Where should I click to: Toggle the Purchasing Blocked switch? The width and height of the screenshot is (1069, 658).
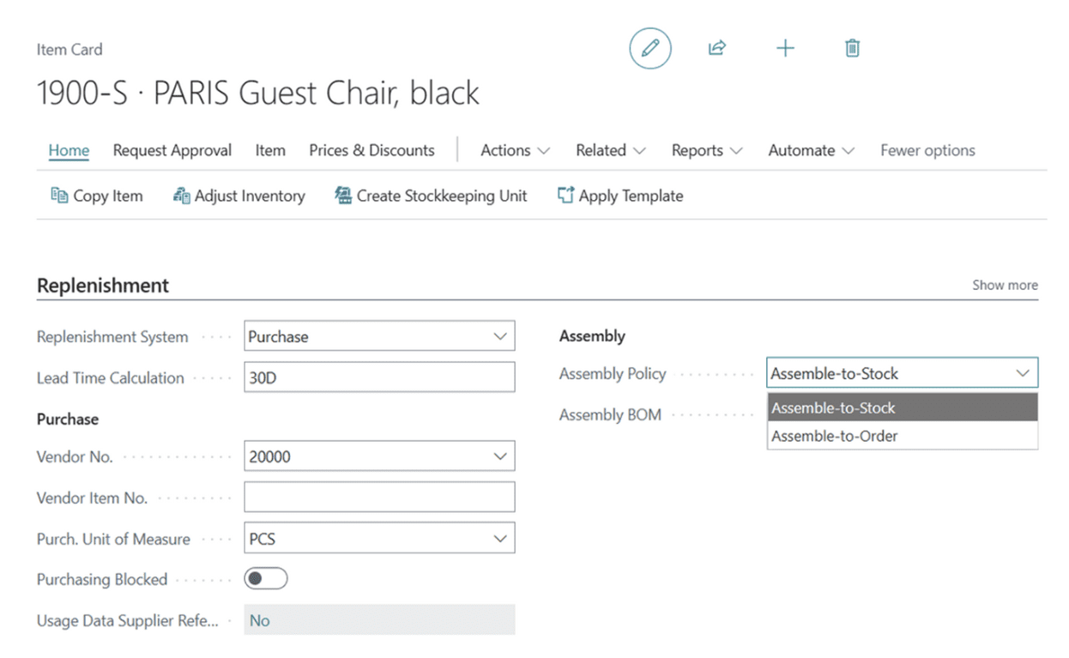[x=266, y=579]
